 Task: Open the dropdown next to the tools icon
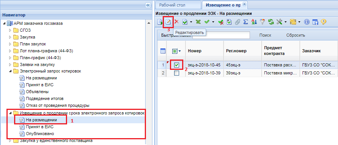click(x=285, y=22)
